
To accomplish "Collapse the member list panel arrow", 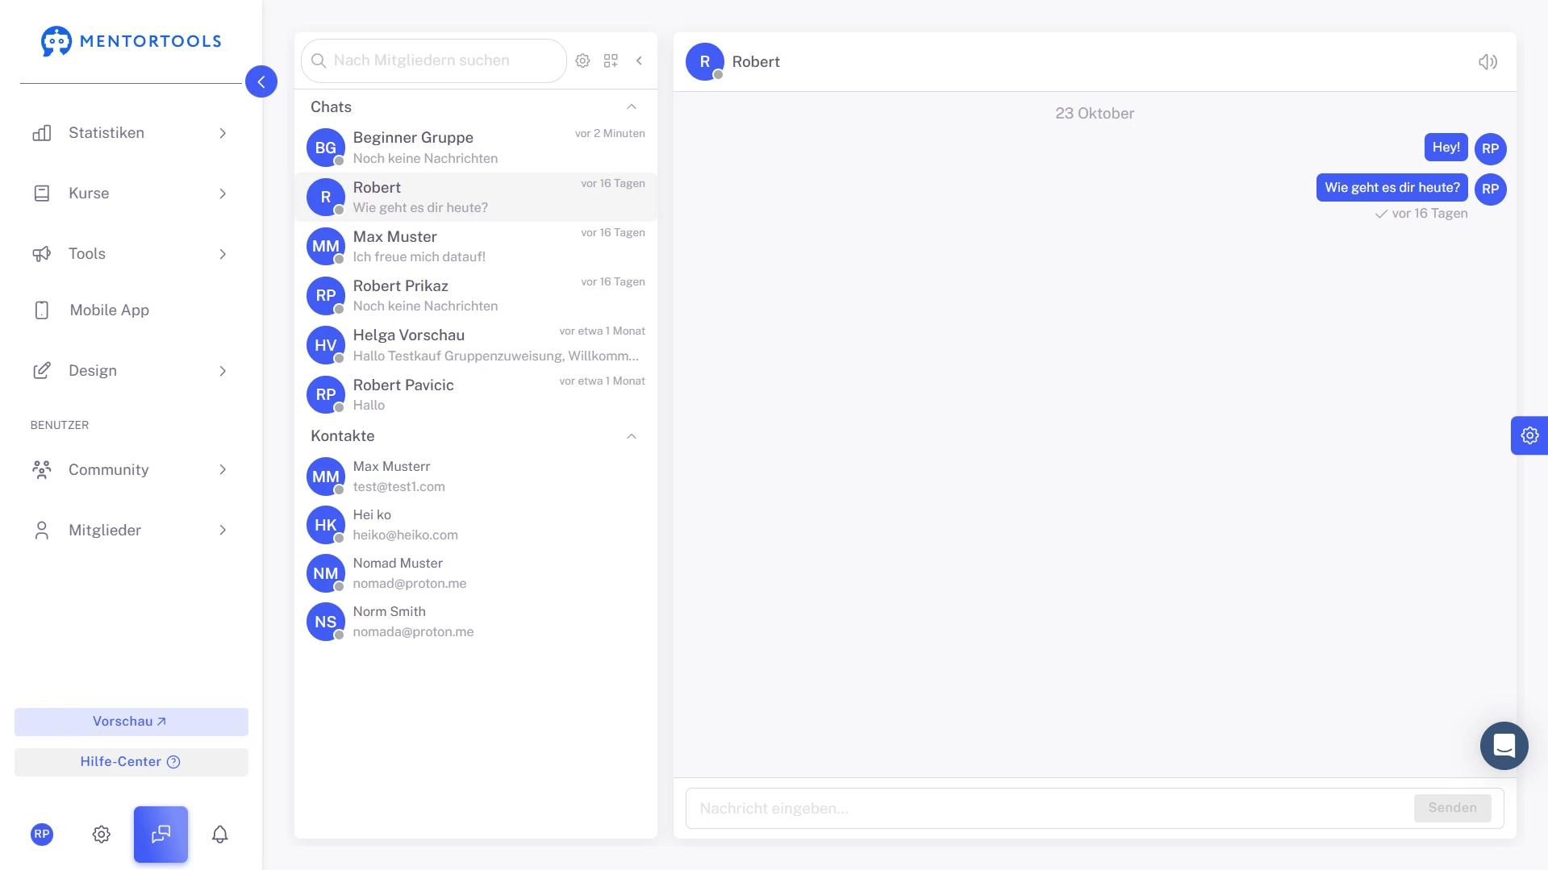I will pos(639,60).
